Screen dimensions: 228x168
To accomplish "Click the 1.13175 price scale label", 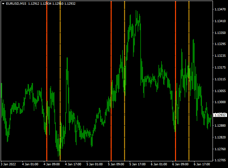I will tap(220, 68).
